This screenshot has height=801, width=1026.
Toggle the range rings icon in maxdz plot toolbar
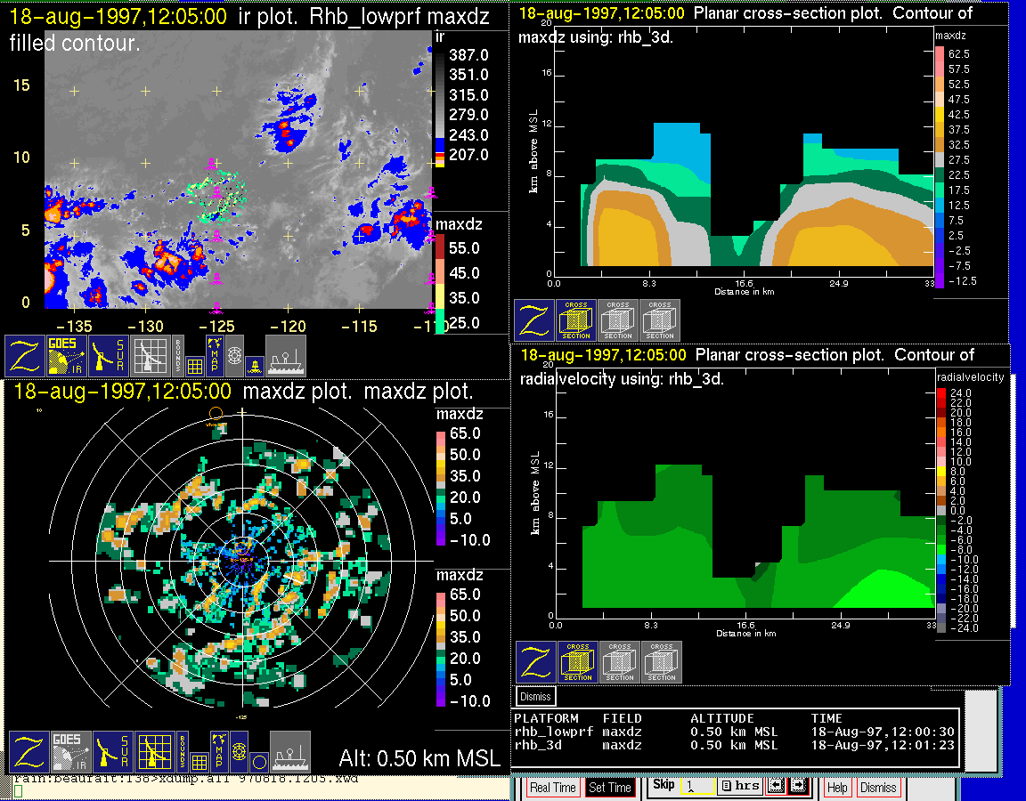click(x=238, y=746)
